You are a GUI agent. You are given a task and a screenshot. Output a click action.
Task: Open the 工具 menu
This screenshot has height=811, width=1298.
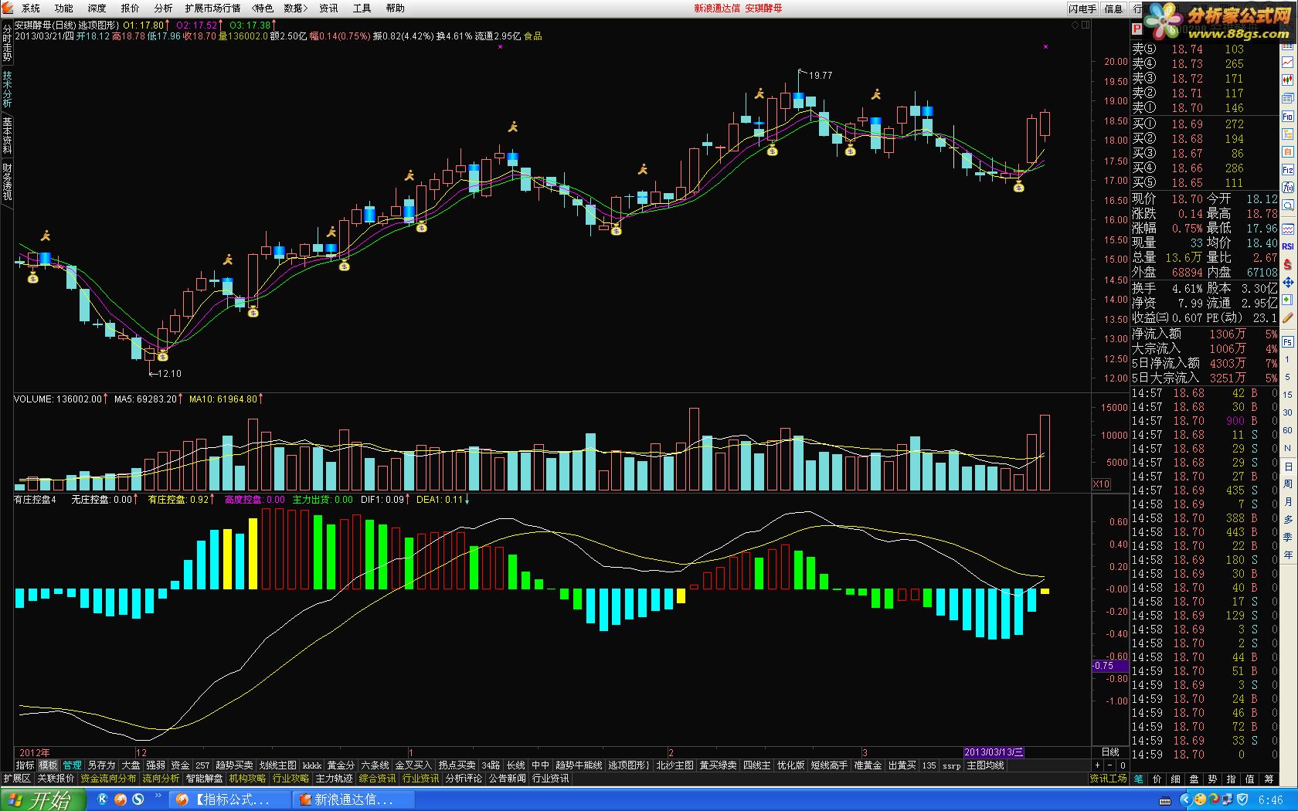pos(362,8)
